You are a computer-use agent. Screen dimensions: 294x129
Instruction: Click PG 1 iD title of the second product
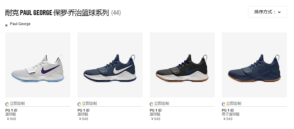tap(83, 110)
